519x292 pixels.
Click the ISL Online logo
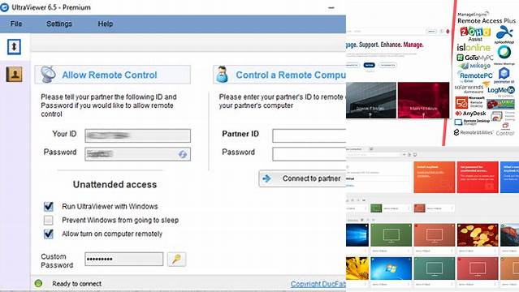click(x=474, y=48)
